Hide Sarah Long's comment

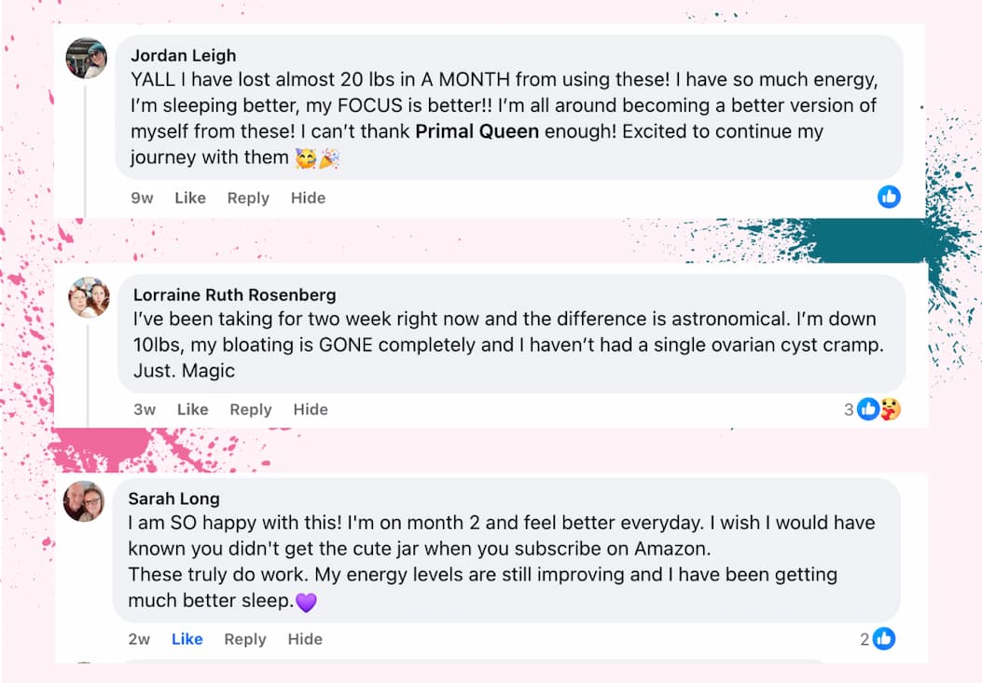(304, 639)
